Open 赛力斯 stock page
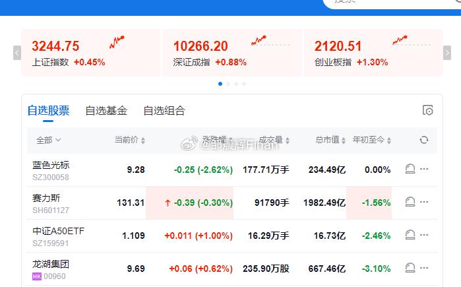Screen dimensions: 461x287 click(x=46, y=198)
